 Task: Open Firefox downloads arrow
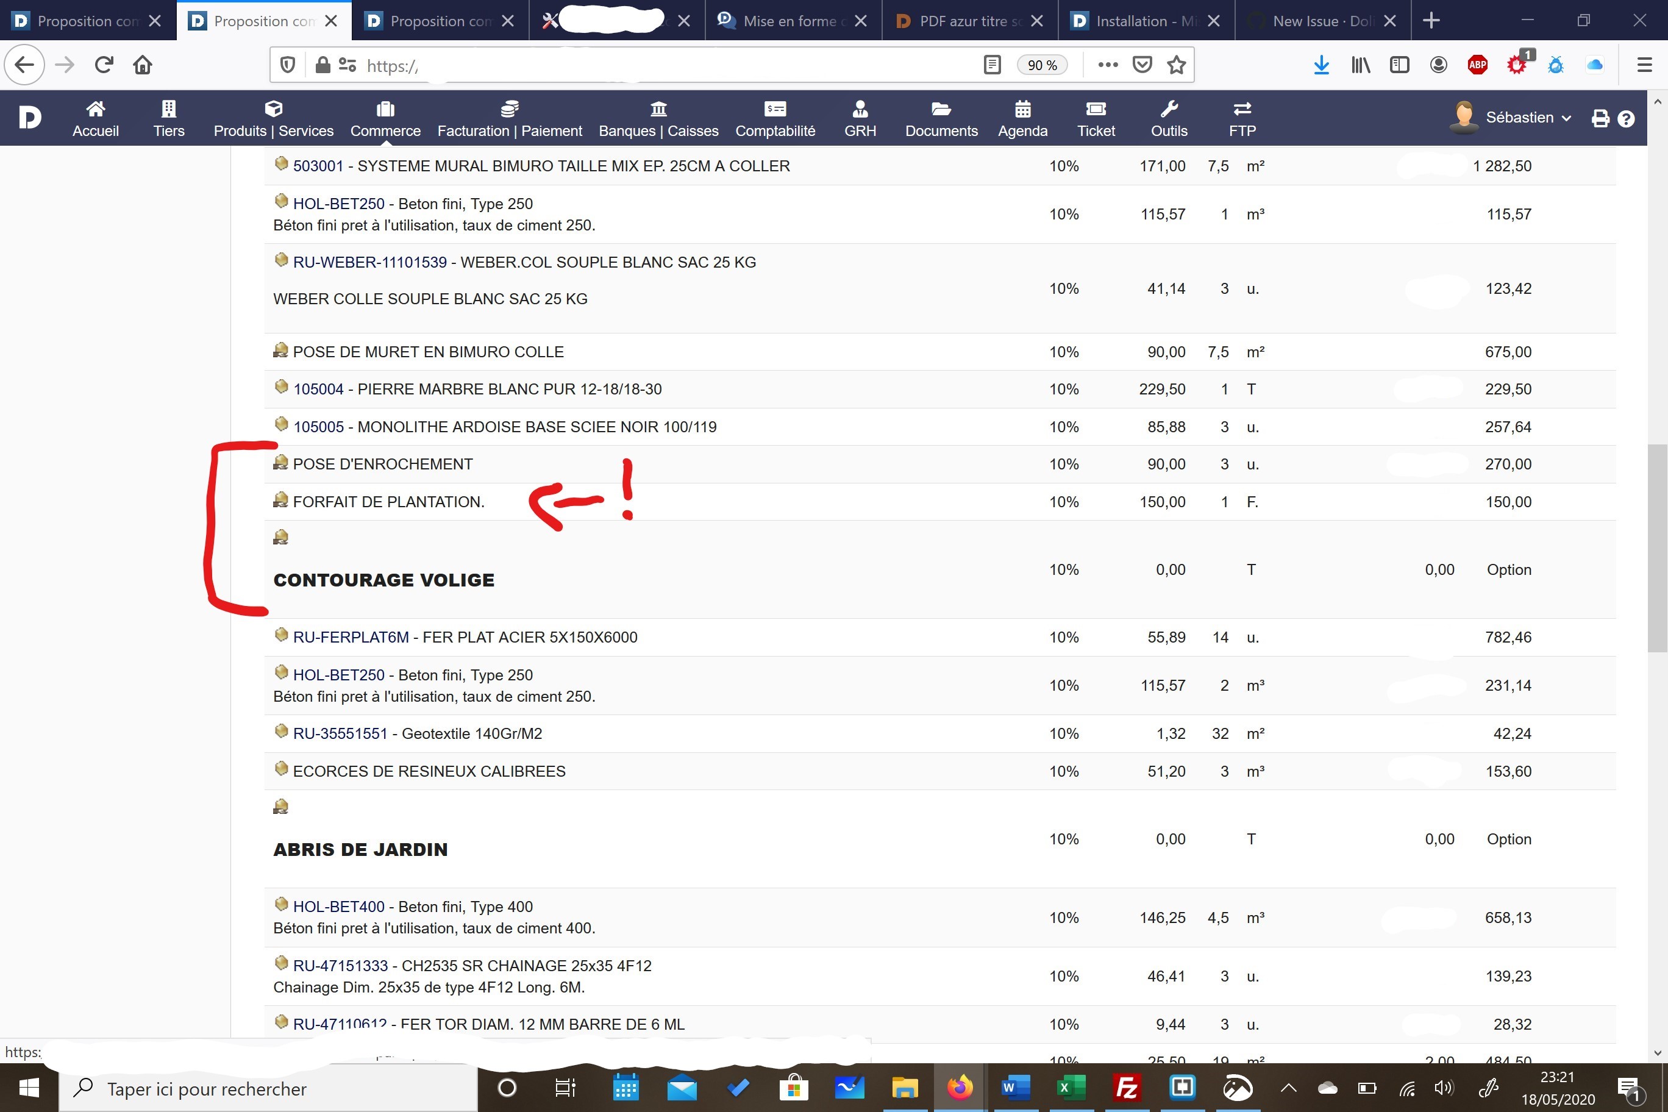[x=1321, y=65]
